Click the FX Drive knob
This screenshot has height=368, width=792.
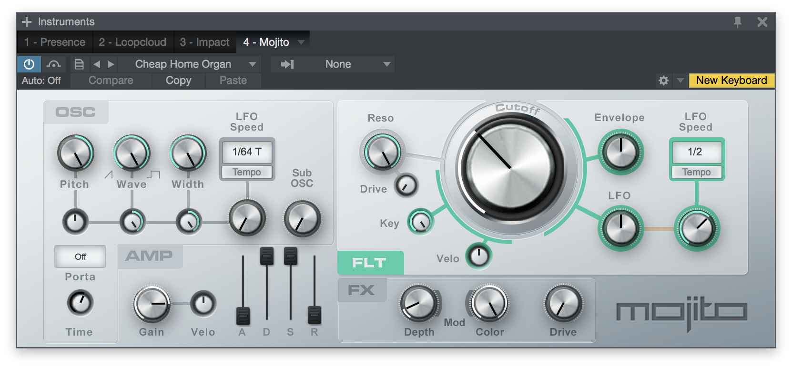(563, 303)
